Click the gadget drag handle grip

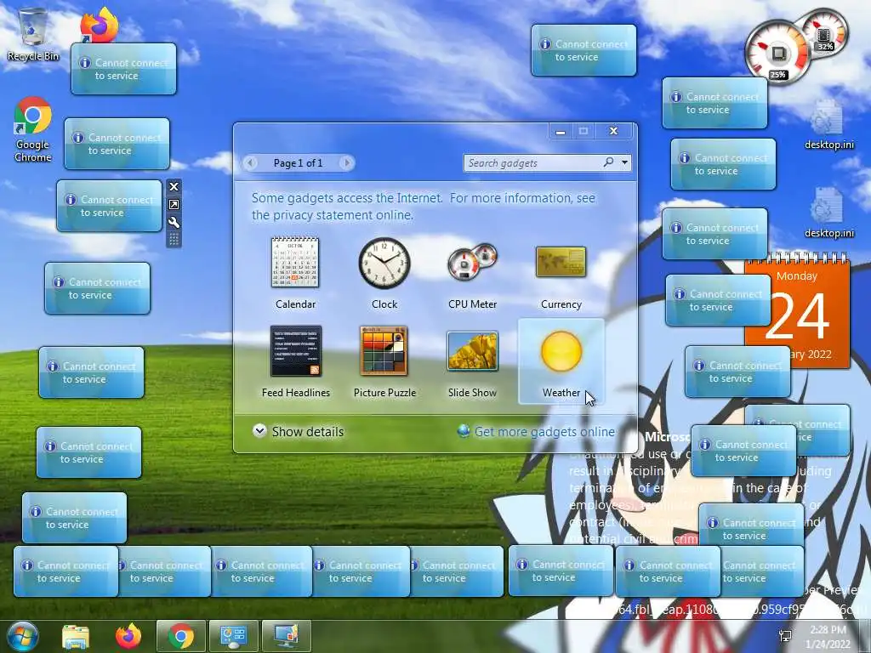coord(174,239)
